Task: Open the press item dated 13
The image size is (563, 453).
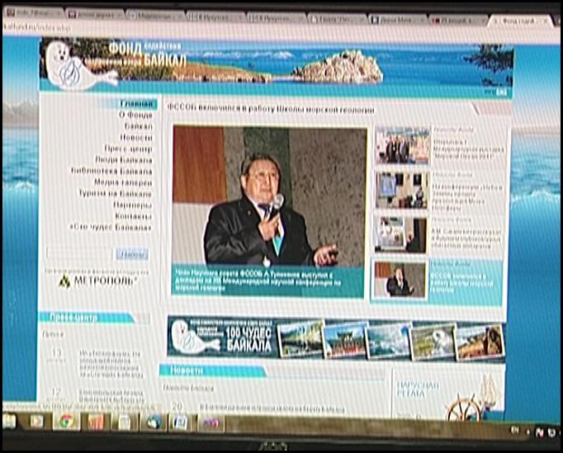Action: (111, 364)
